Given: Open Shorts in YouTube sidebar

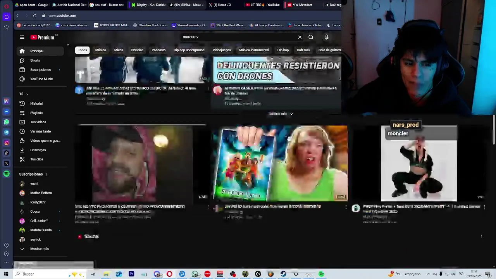Looking at the screenshot, I should click(x=40, y=60).
